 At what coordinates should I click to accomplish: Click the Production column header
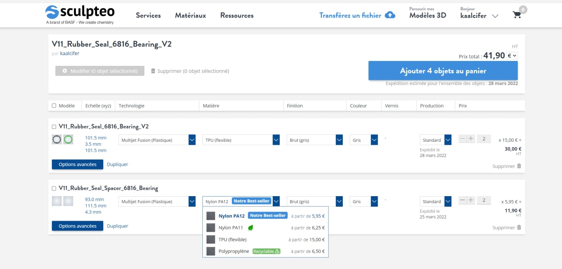(x=432, y=106)
